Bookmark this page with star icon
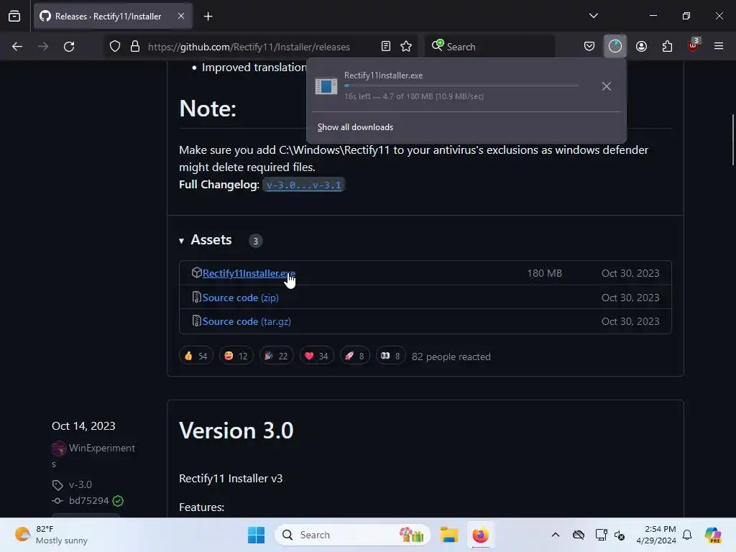The height and width of the screenshot is (552, 736). coord(406,47)
